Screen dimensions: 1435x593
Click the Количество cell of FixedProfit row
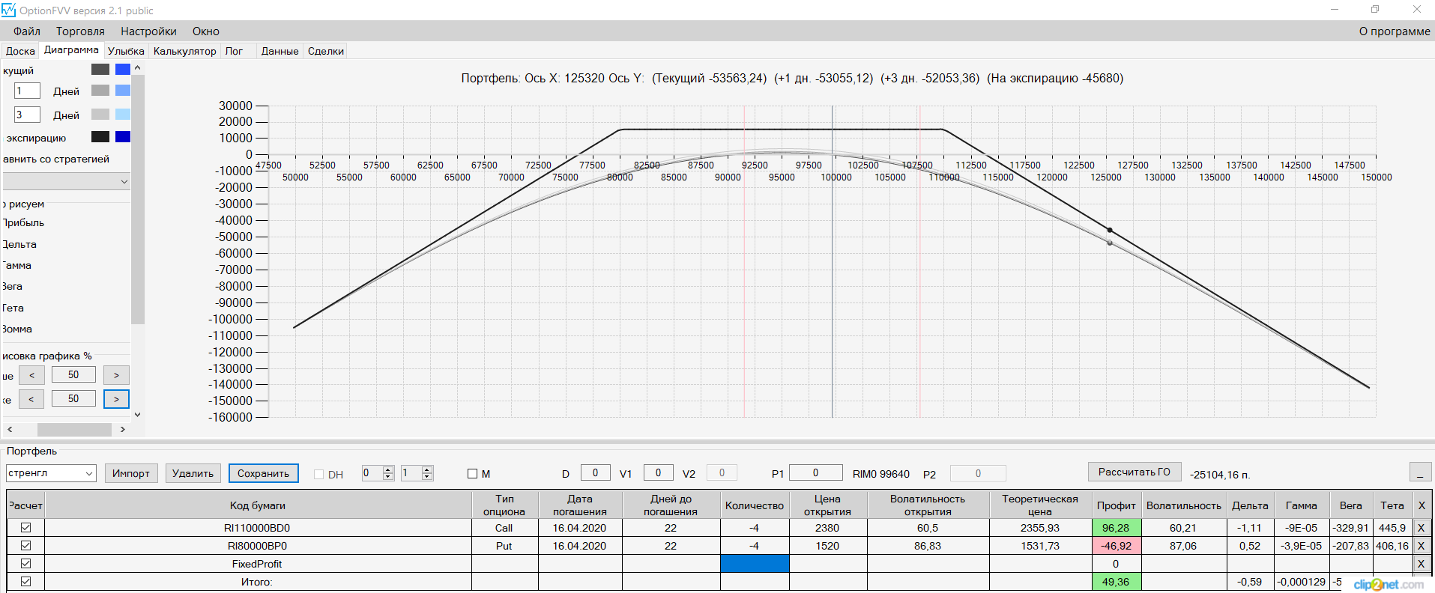[x=755, y=563]
